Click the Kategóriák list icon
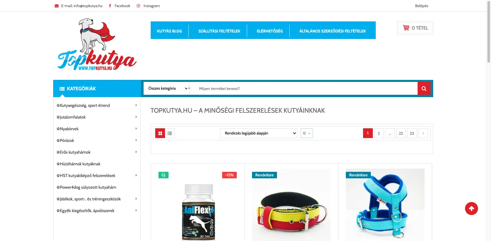Viewport: 491px width, 241px height. click(62, 89)
